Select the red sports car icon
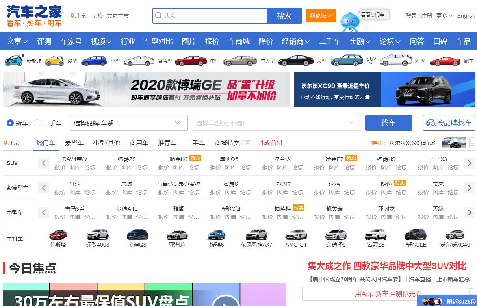This screenshot has height=306, width=477. pyautogui.click(x=445, y=61)
